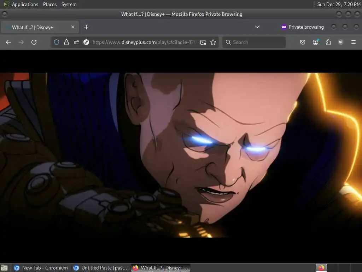Expand the list all tabs chevron
This screenshot has height=272, width=362.
(257, 27)
